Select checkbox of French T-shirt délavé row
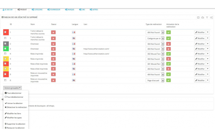 tap(5, 32)
